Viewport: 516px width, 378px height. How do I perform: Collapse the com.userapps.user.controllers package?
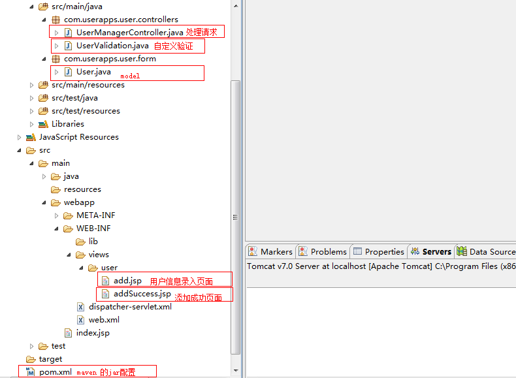(x=44, y=20)
